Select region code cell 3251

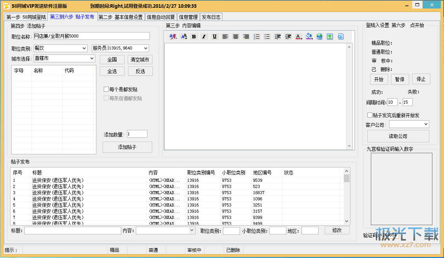coord(258,205)
